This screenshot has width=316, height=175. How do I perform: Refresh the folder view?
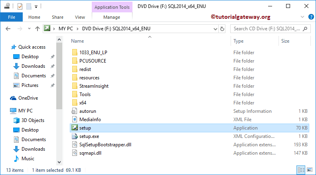[222, 29]
